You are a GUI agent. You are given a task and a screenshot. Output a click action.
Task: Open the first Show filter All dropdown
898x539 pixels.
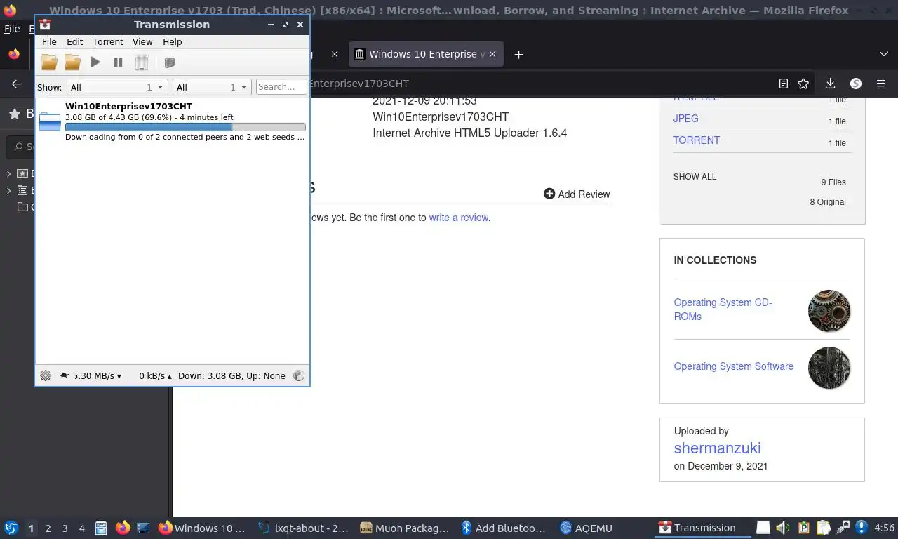[x=116, y=87]
